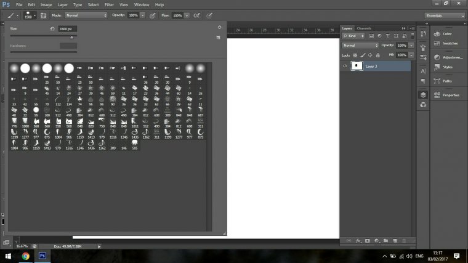
Task: Click the brush Size slider handle
Action: pyautogui.click(x=71, y=37)
